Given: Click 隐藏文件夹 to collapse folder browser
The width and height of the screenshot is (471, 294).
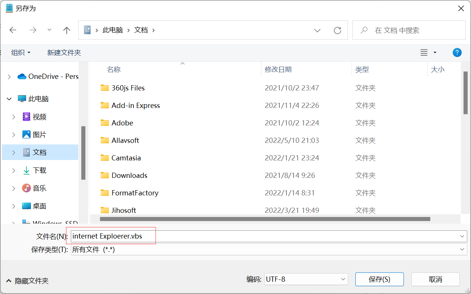Looking at the screenshot, I should [x=28, y=281].
